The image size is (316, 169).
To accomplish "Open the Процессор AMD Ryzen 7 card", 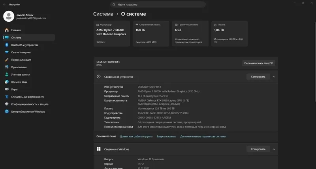I will [x=112, y=34].
